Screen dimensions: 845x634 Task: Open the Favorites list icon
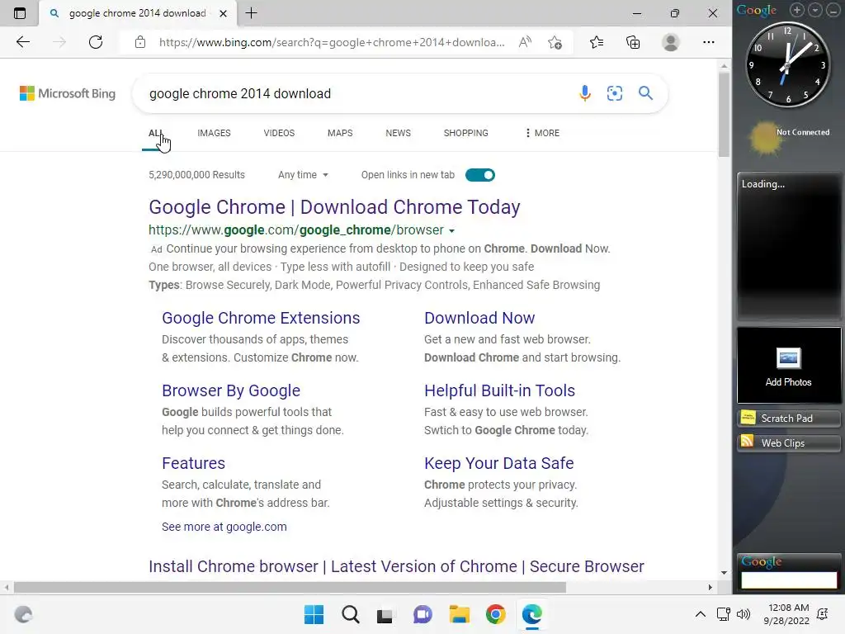coord(597,42)
